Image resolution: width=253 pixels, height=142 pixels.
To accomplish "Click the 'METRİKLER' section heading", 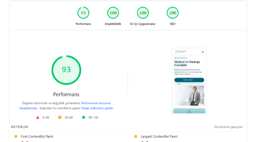I will click(19, 127).
